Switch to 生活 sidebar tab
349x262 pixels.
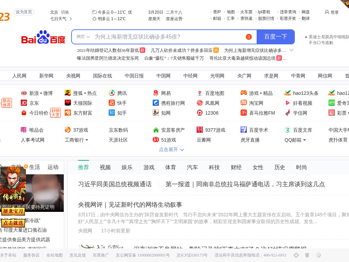(34, 167)
